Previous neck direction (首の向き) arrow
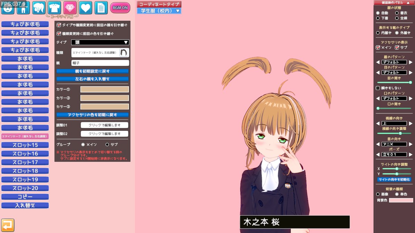Screen dimensions: 415x233 pyautogui.click(x=379, y=144)
